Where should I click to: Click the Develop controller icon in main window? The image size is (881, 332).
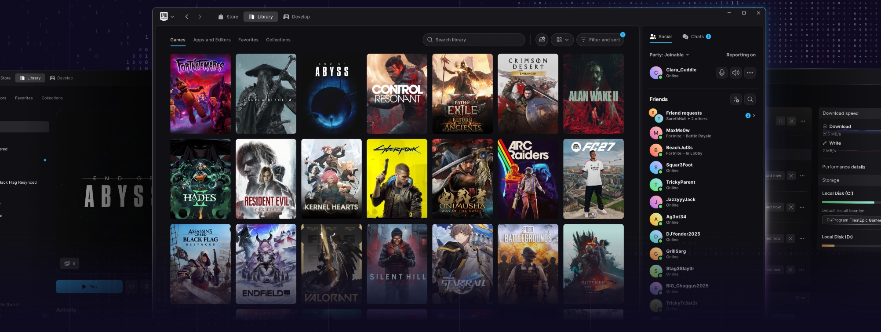pos(286,17)
